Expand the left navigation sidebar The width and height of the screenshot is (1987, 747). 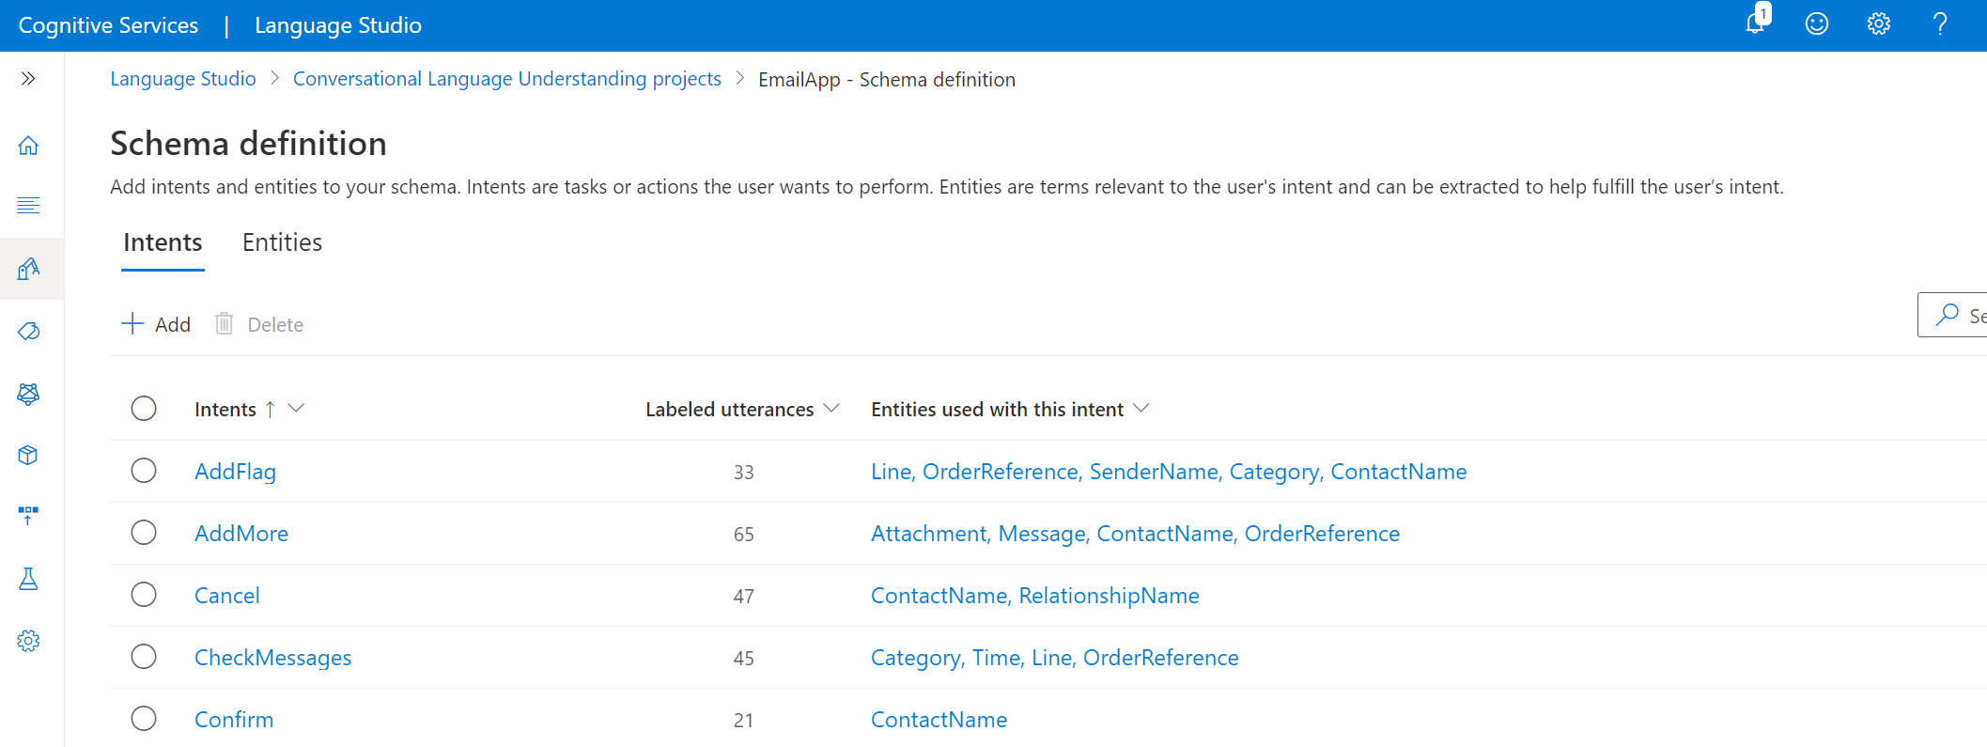[x=28, y=79]
